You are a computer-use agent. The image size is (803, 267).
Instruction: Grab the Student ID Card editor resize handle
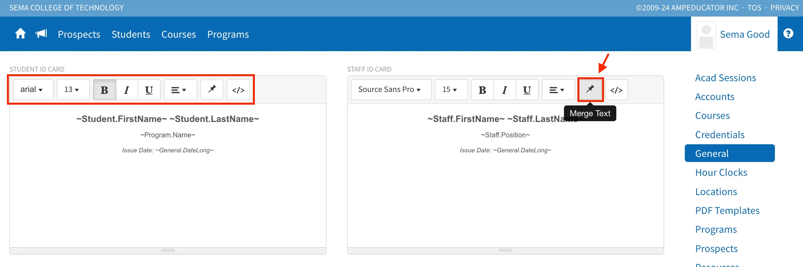(168, 250)
